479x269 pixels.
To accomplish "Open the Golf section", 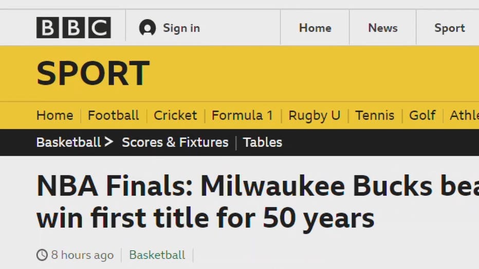I will pyautogui.click(x=422, y=116).
